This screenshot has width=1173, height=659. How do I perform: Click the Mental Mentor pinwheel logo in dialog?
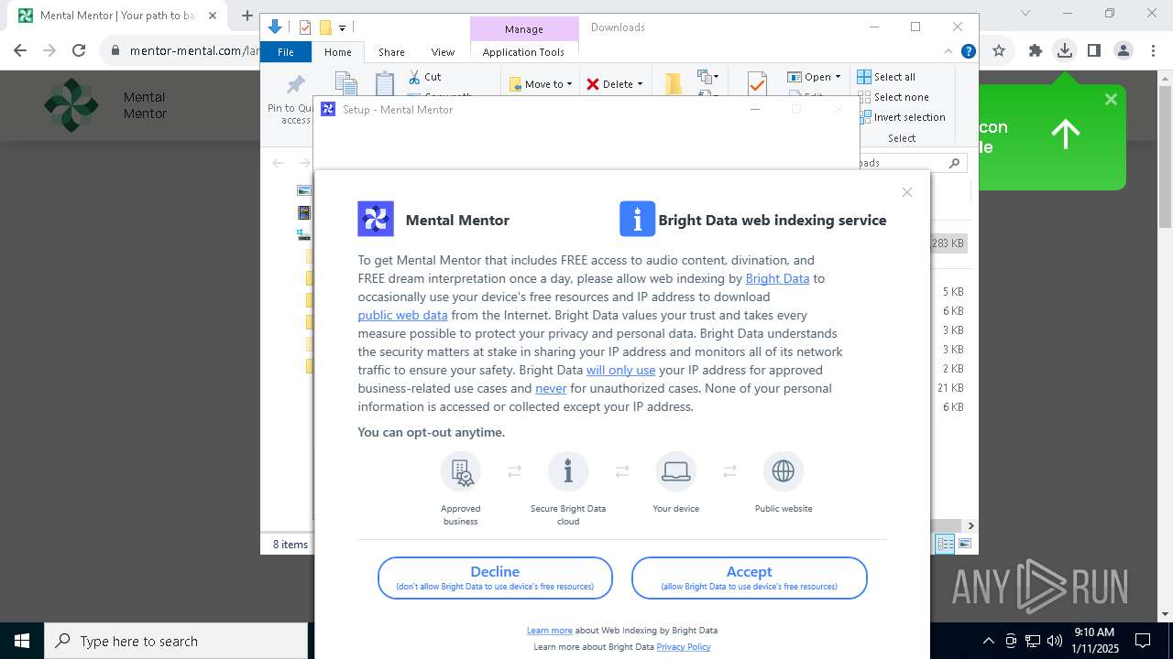pos(376,220)
